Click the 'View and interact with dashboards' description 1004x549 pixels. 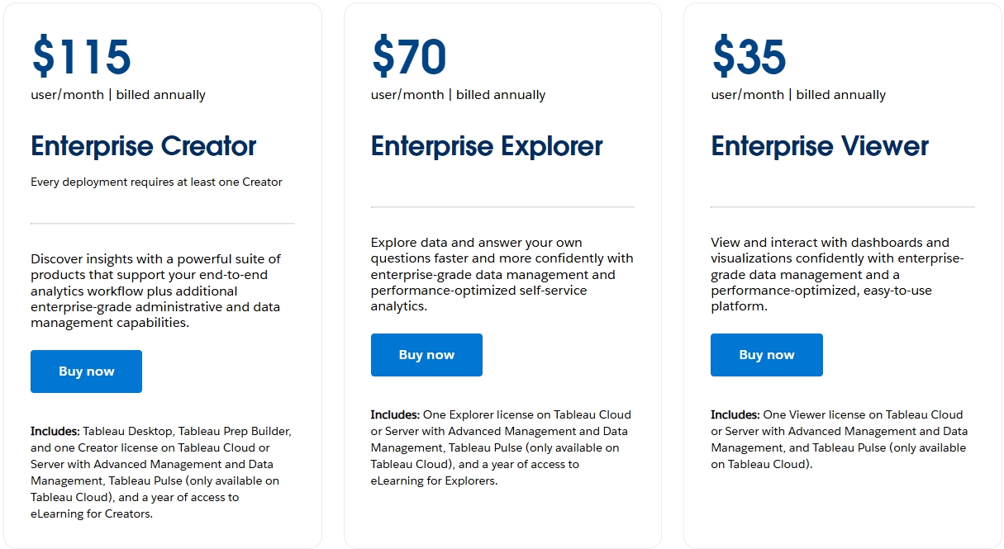[x=836, y=274]
